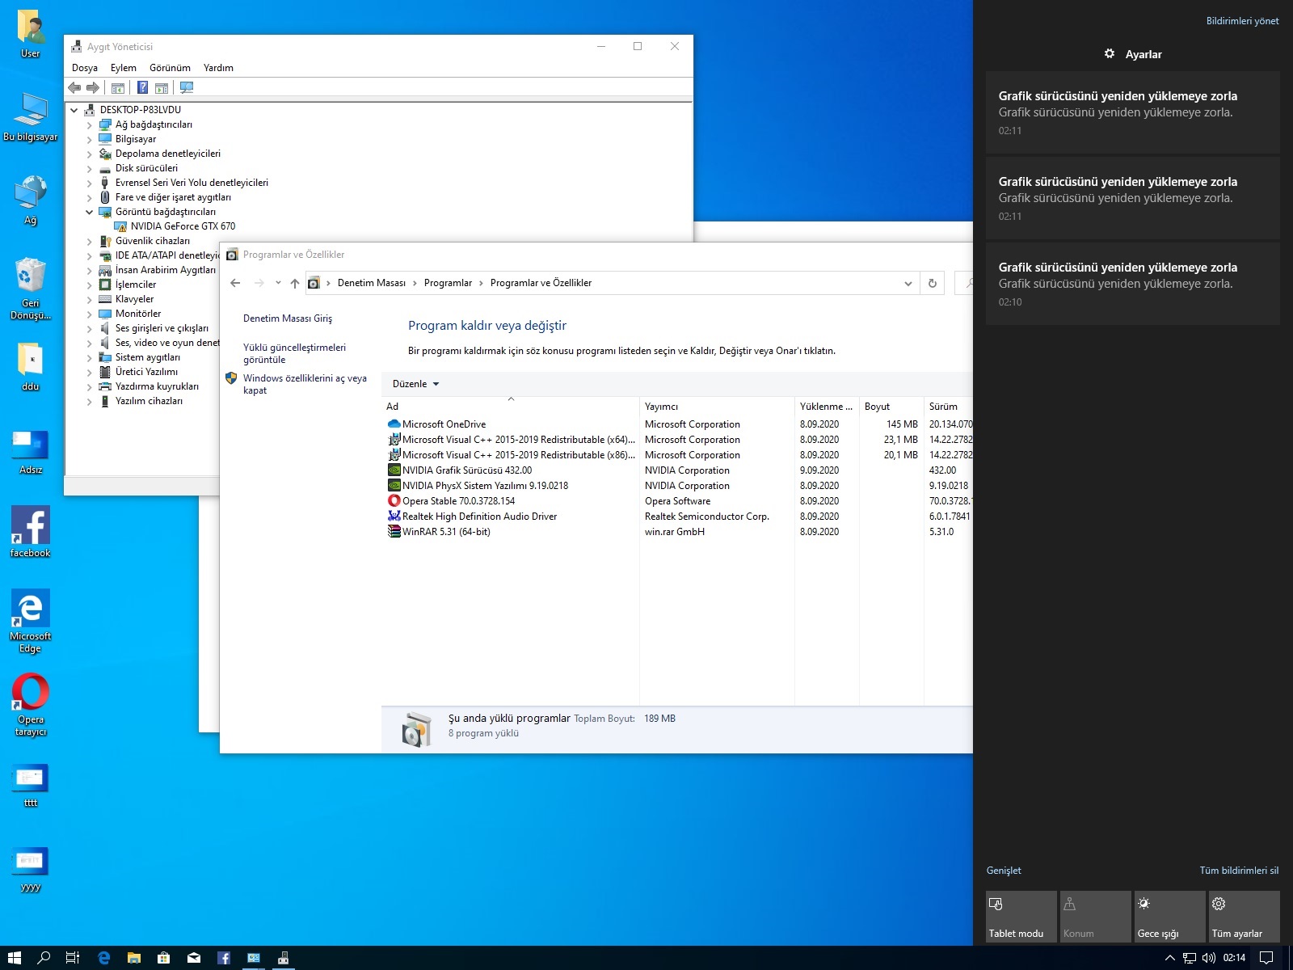The width and height of the screenshot is (1293, 970).
Task: Select the Opera tarayıcı desktop shortcut
Action: [31, 705]
